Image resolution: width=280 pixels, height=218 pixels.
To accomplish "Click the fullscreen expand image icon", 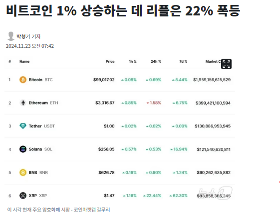I will point(226,64).
